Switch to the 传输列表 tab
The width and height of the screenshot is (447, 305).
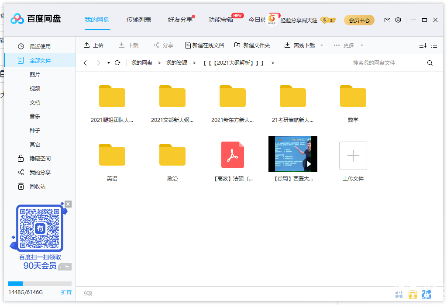(x=139, y=20)
